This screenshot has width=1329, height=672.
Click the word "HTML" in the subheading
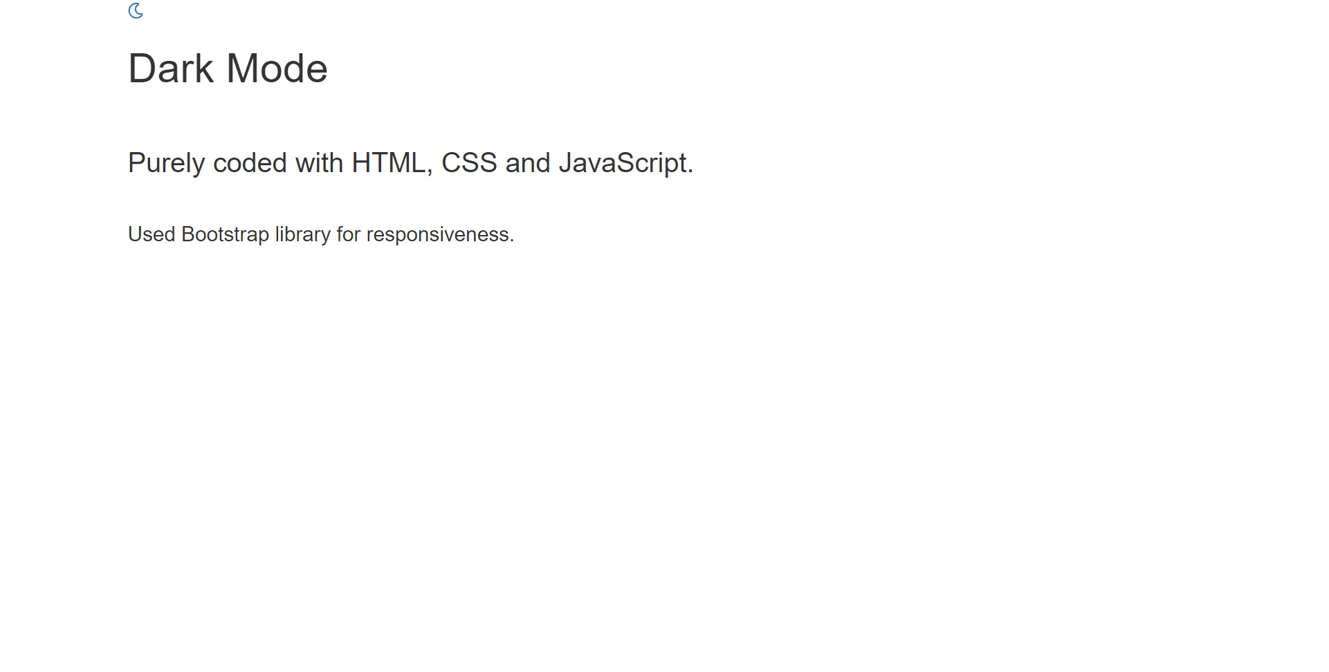(x=389, y=163)
